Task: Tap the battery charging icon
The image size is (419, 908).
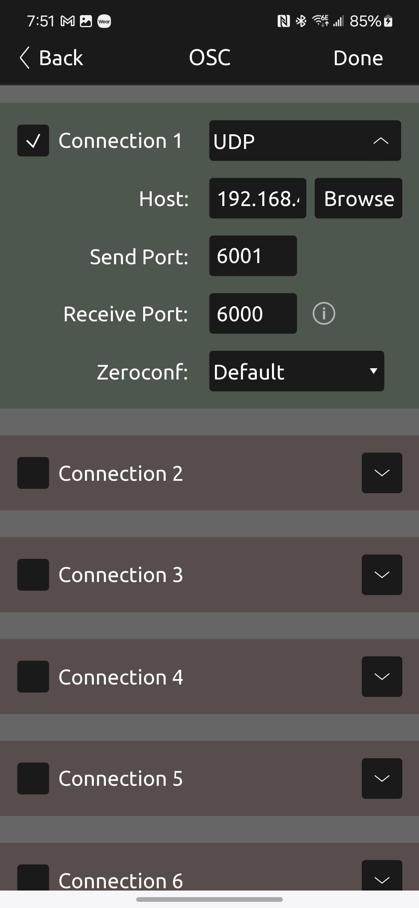Action: 388,21
